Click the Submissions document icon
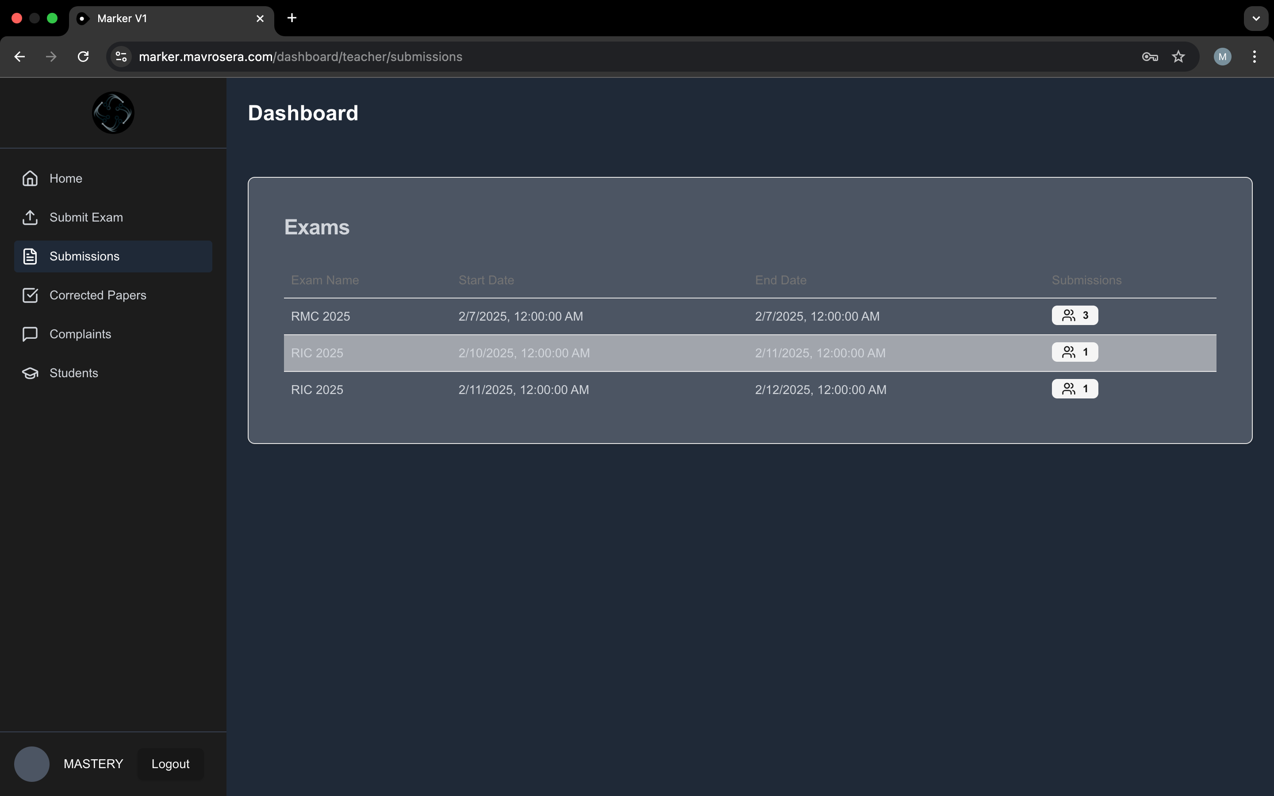1274x796 pixels. (x=30, y=256)
